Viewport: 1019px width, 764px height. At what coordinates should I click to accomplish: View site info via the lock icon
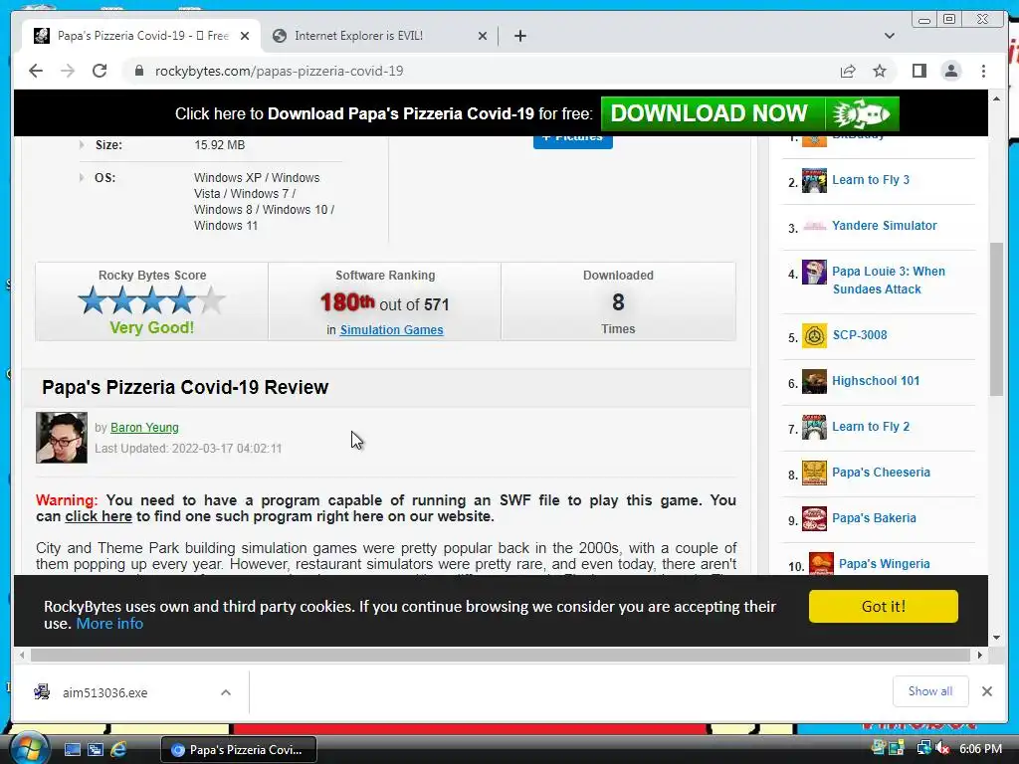tap(138, 71)
